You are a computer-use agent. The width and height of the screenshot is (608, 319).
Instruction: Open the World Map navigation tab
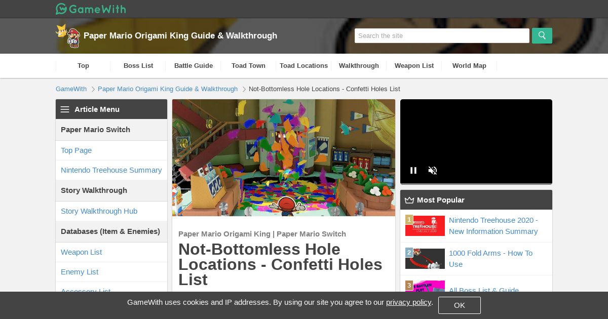point(470,66)
